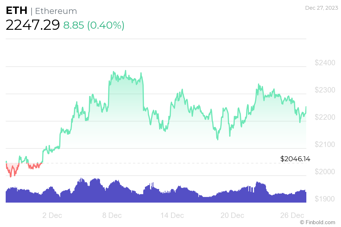Select the 2 Dec timeline marker
The height and width of the screenshot is (227, 341).
[x=52, y=215]
